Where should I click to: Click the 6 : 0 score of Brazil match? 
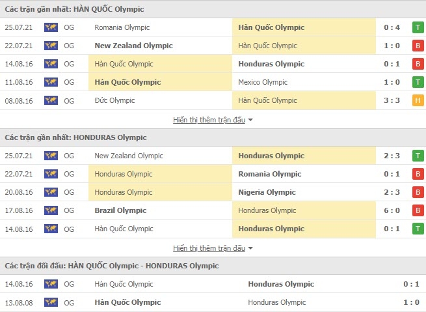pyautogui.click(x=392, y=210)
